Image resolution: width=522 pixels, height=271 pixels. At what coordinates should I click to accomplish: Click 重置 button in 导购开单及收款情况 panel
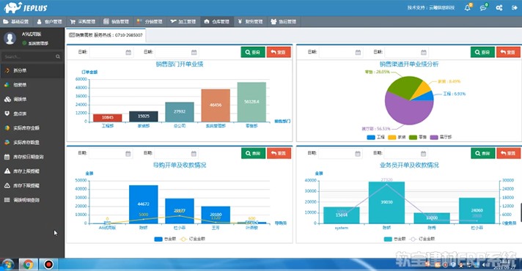point(279,153)
